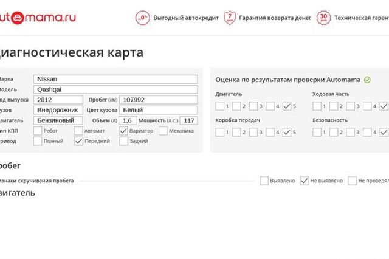The image size is (389, 259).
Task: Check the Выявлено mileage tampering checkbox
Action: click(264, 181)
